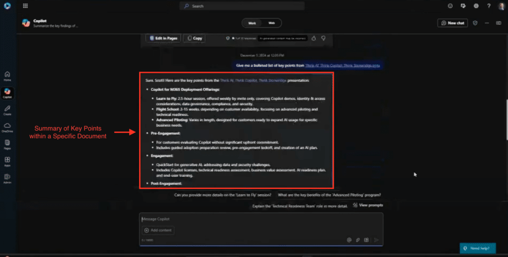
Task: Open the three-dot more options menu
Action: 486,23
